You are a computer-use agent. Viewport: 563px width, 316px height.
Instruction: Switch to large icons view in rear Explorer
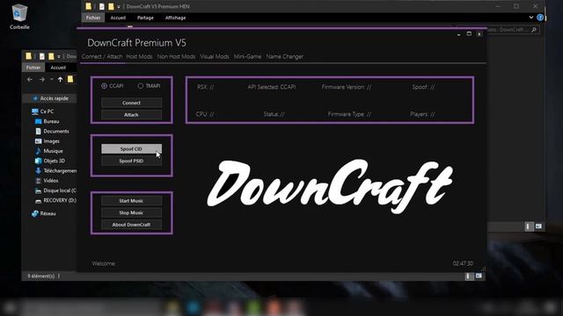(538, 226)
